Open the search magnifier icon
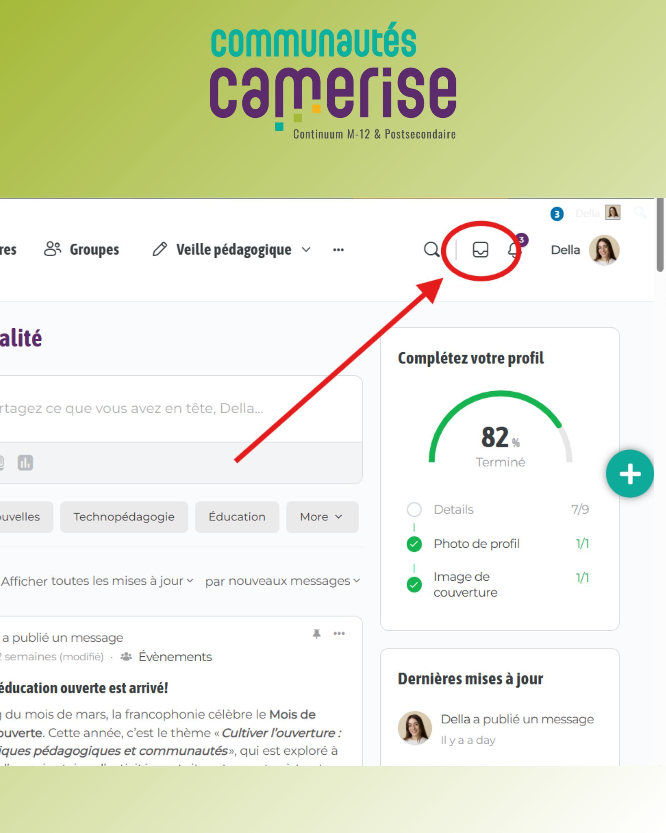 pyautogui.click(x=432, y=250)
